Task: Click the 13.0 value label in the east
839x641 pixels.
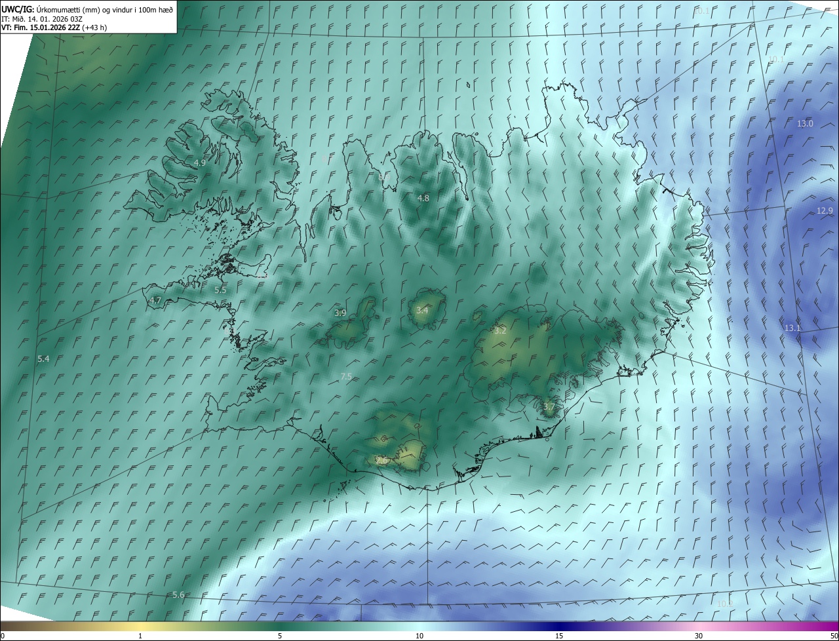Action: pos(805,123)
